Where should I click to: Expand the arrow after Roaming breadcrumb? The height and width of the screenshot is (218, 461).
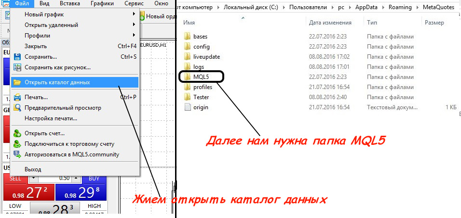[417, 8]
